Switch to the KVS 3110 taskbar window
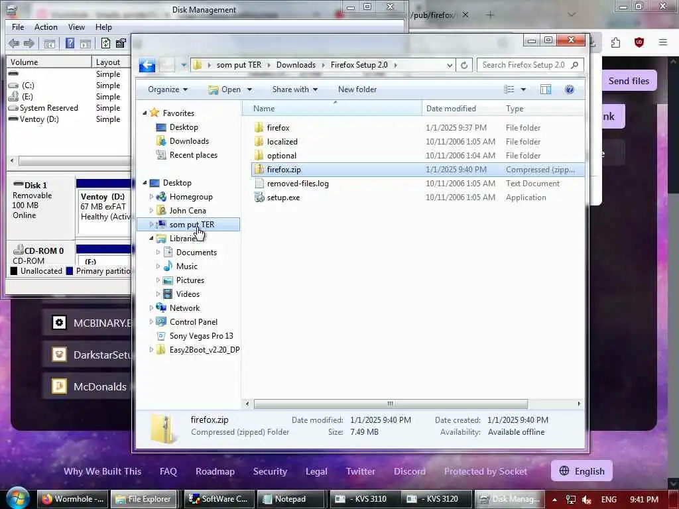679x509 pixels. click(x=365, y=499)
